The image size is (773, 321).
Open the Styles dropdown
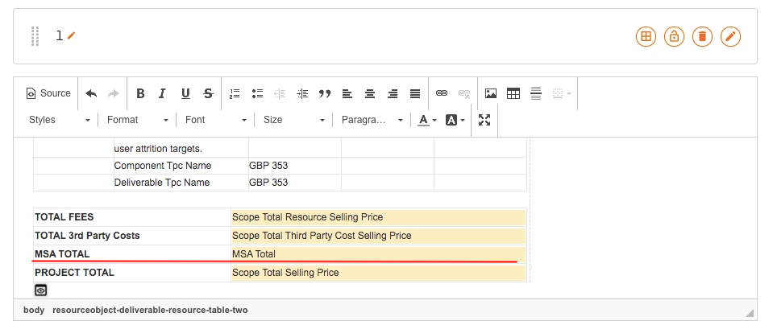[x=59, y=120]
